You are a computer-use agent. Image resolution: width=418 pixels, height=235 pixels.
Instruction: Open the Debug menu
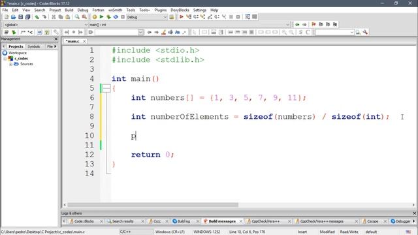(x=83, y=10)
